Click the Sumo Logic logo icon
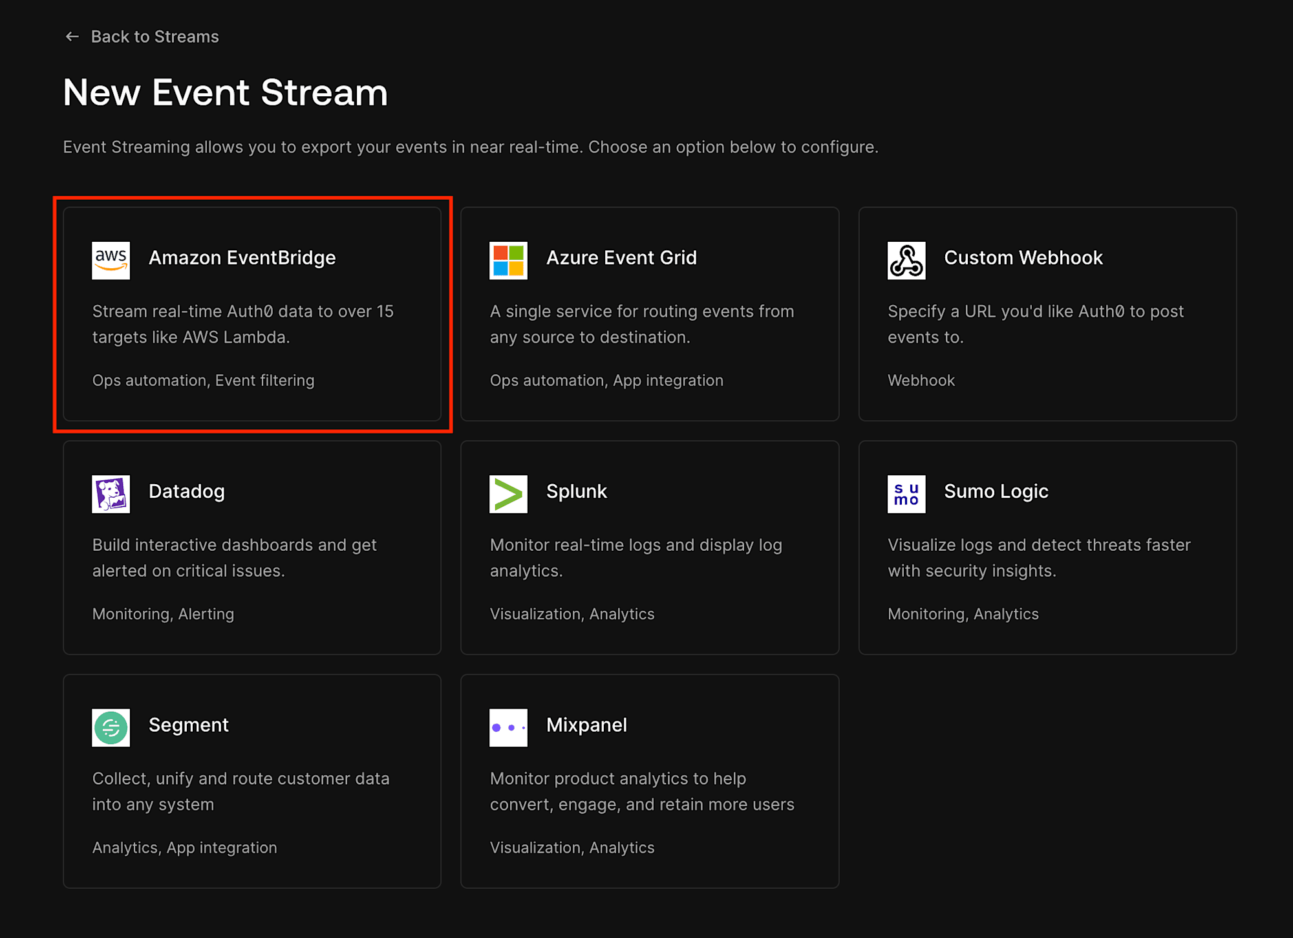1293x938 pixels. [906, 494]
